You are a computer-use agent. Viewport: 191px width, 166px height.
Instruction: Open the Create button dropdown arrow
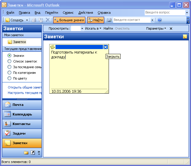[x=27, y=20]
